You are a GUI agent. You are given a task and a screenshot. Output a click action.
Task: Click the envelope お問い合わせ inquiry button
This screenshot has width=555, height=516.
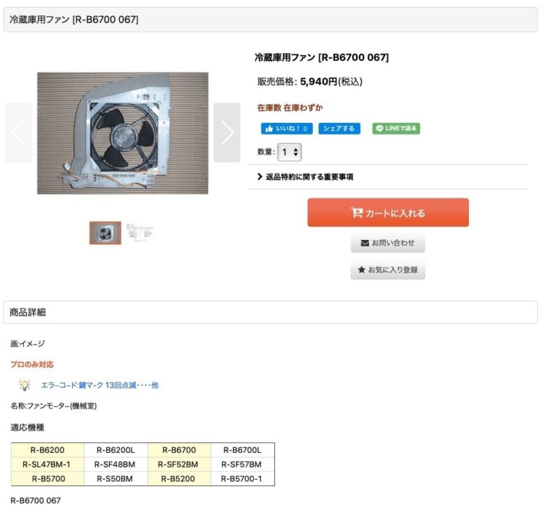click(388, 243)
